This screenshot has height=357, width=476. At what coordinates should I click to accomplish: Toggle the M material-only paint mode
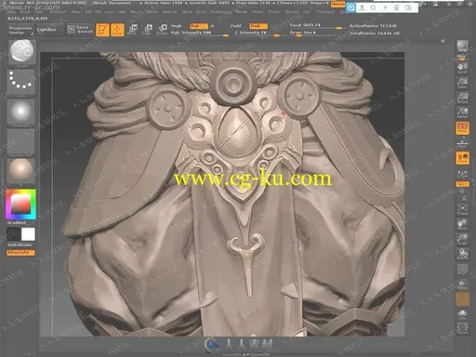point(213,26)
